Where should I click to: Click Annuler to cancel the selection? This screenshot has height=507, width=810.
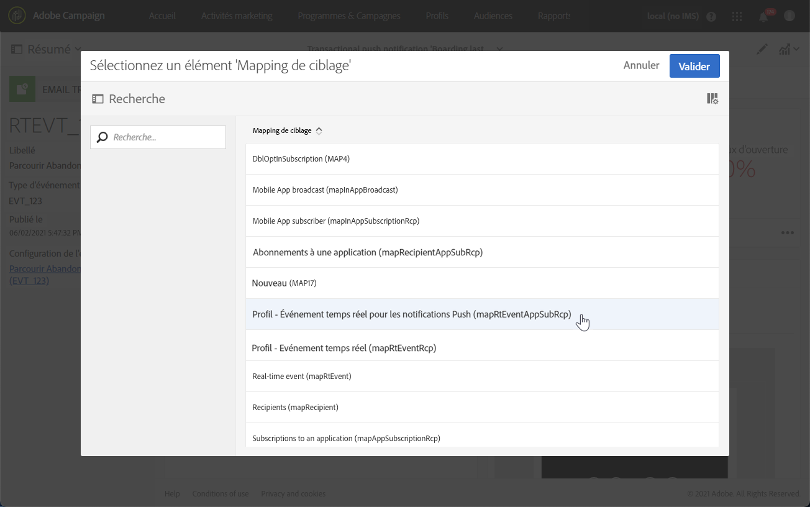point(641,65)
